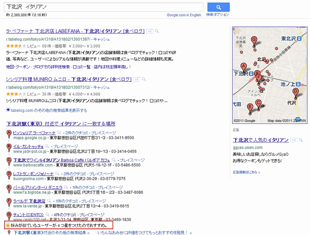Open 下北沢駅（東京）付近のその他の検索結果 link
Image resolution: width=310 pixels, height=235 pixels.
(x=51, y=233)
